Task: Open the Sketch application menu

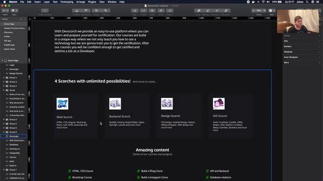Action: (13, 2)
